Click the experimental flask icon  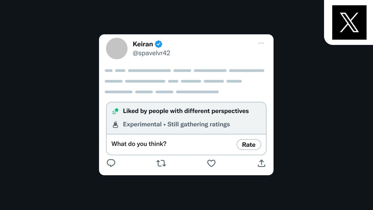(115, 125)
